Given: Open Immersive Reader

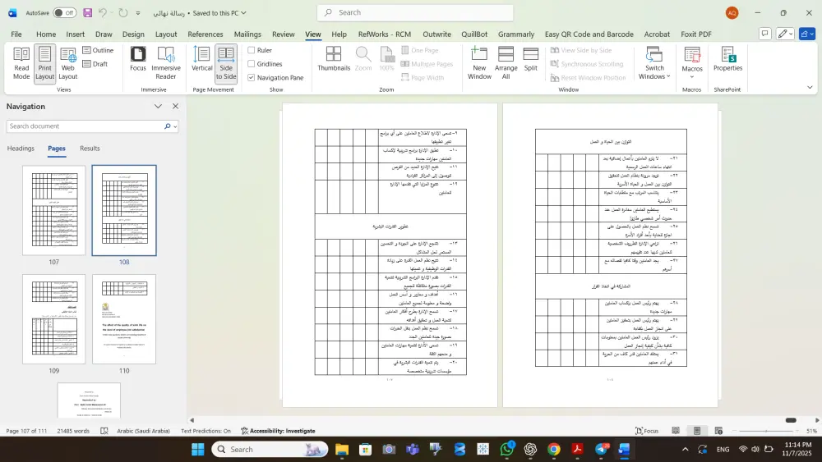Looking at the screenshot, I should click(x=166, y=63).
